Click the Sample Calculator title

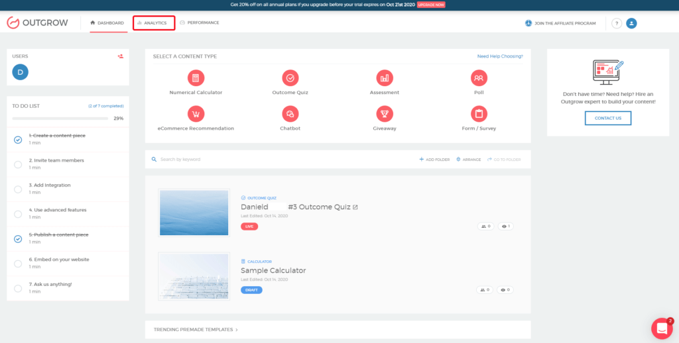[273, 270]
